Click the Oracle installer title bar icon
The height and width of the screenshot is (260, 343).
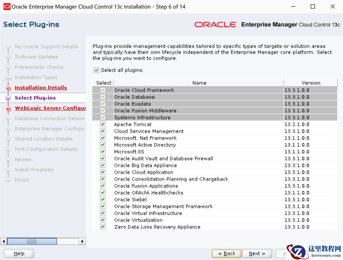(x=7, y=7)
